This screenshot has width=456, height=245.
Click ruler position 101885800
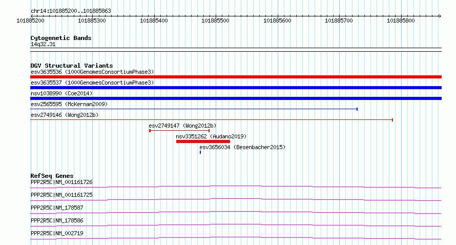click(401, 21)
